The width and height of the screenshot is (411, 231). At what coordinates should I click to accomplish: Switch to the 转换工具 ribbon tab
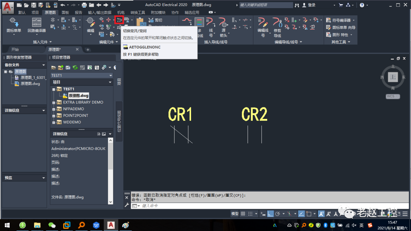[138, 12]
